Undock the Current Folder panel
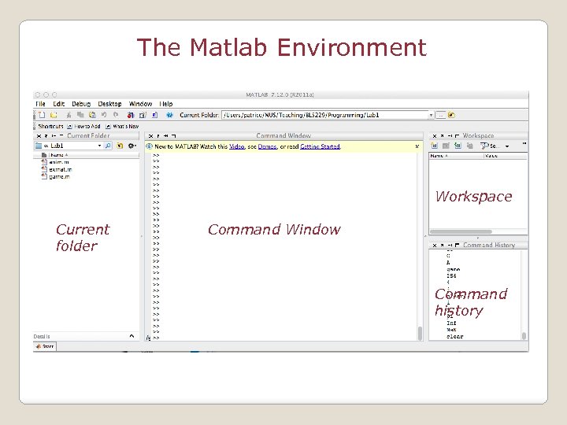 coord(46,136)
